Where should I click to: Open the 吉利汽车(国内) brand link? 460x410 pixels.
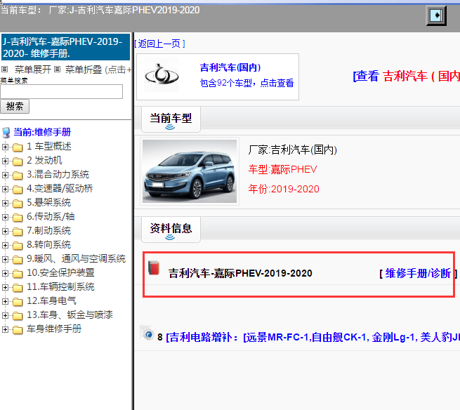click(230, 67)
